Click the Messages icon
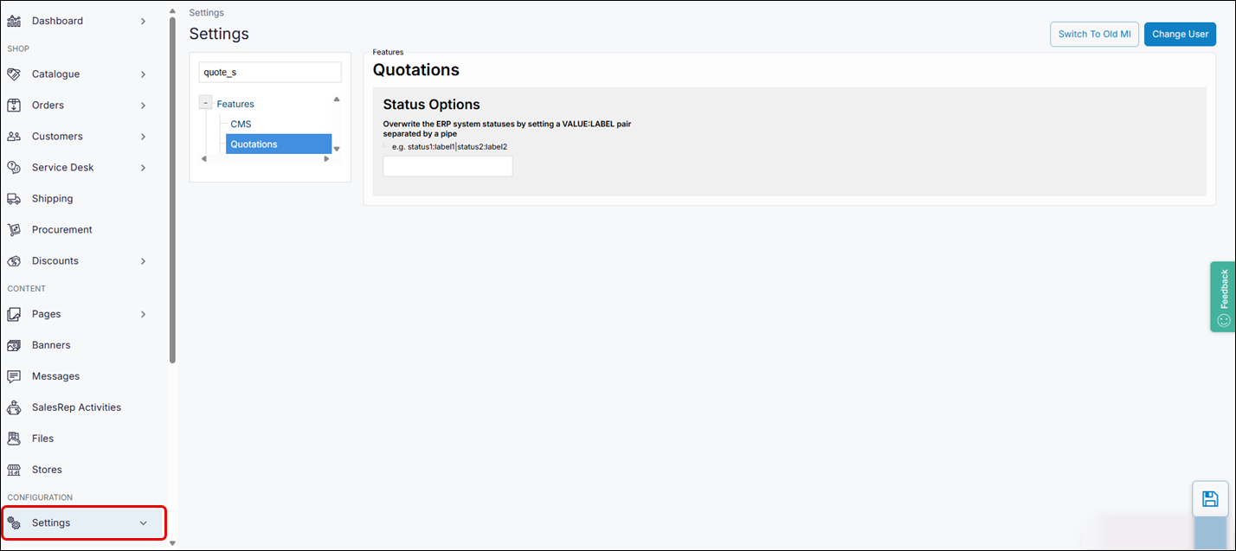Image resolution: width=1236 pixels, height=551 pixels. tap(15, 375)
